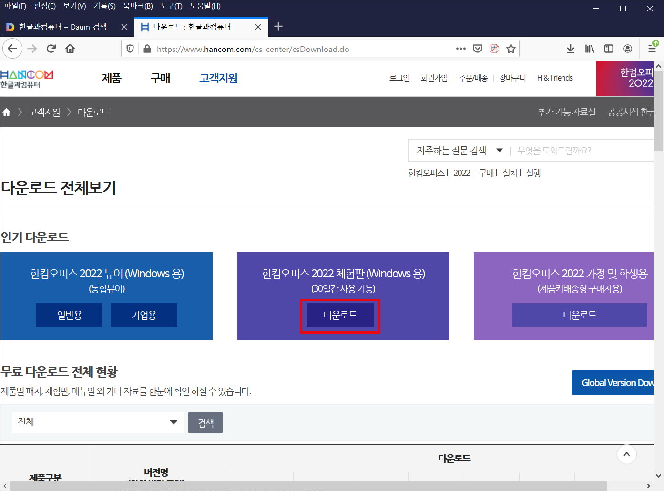
Task: Open Firefox account icon
Action: [x=628, y=49]
